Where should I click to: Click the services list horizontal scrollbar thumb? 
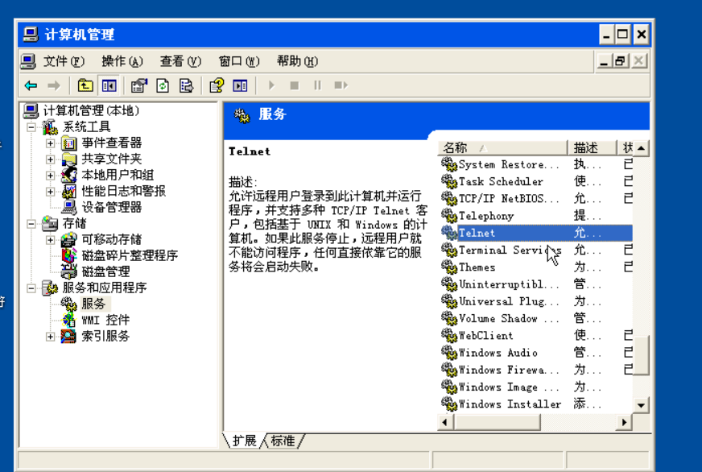(x=497, y=422)
